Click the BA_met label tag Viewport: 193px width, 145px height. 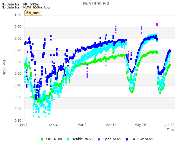[33, 13]
